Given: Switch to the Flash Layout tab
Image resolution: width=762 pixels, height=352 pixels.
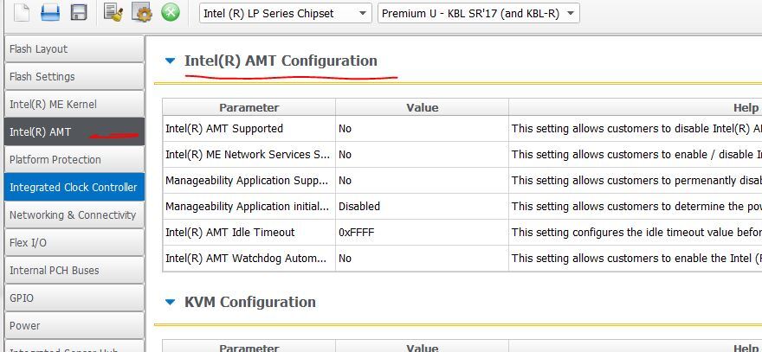Looking at the screenshot, I should [73, 49].
